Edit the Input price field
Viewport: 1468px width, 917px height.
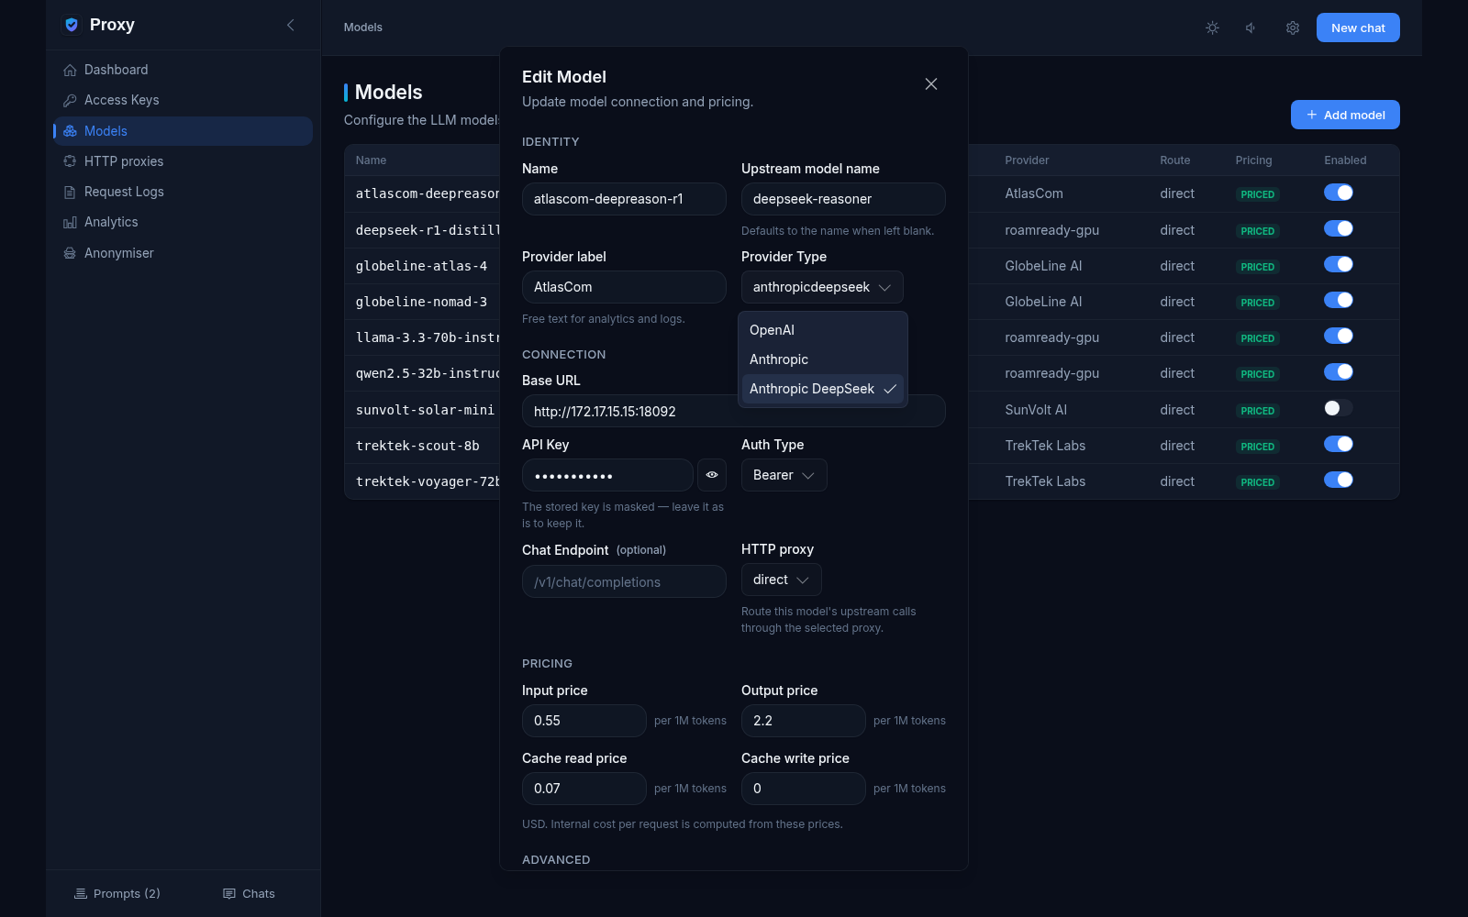coord(584,721)
